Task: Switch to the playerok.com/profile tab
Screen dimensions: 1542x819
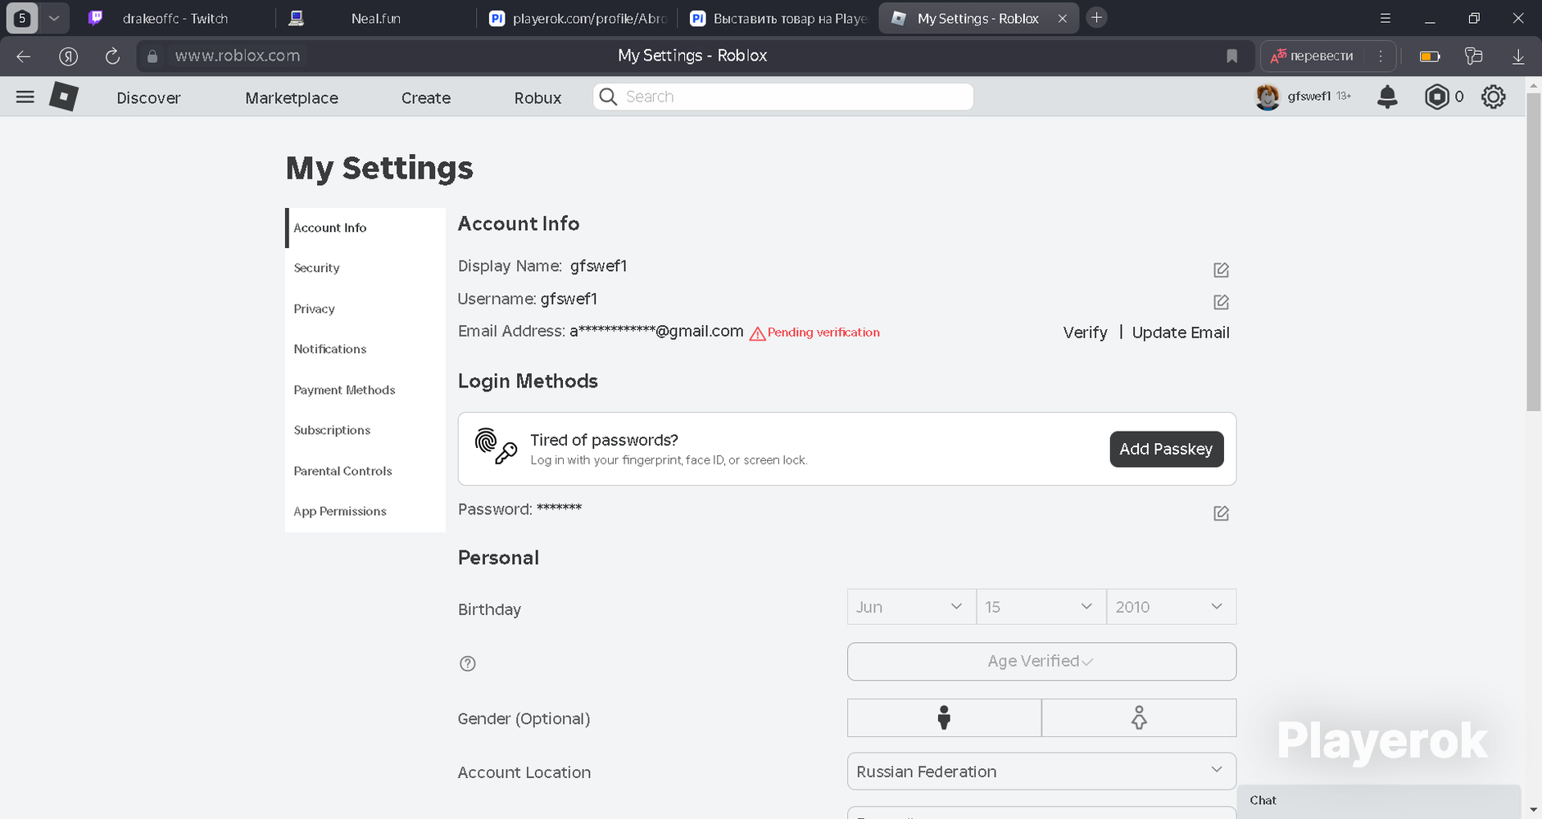Action: [x=578, y=18]
